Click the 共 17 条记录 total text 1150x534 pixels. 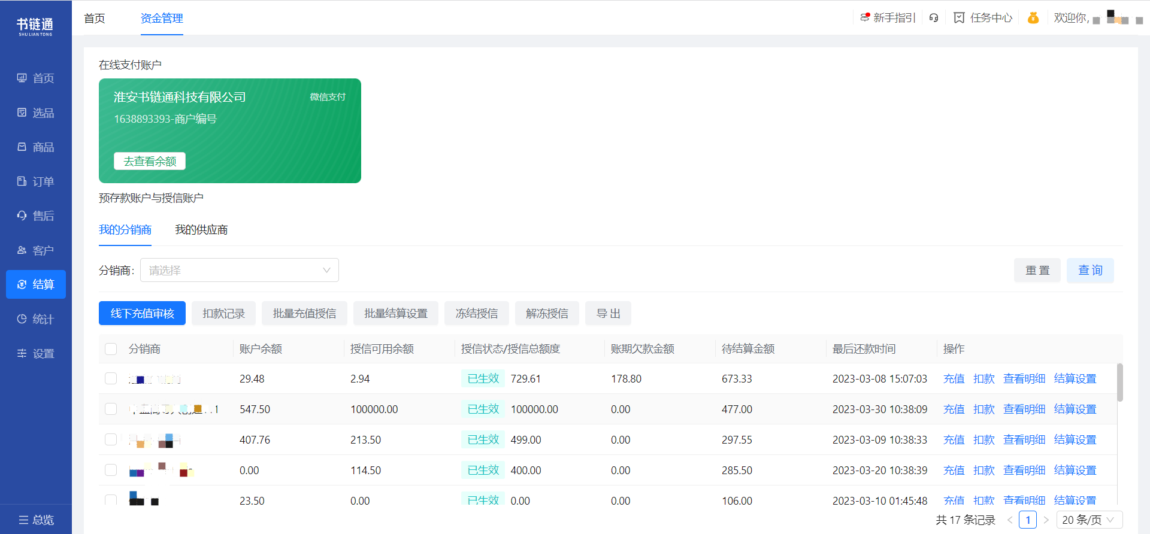(x=966, y=520)
